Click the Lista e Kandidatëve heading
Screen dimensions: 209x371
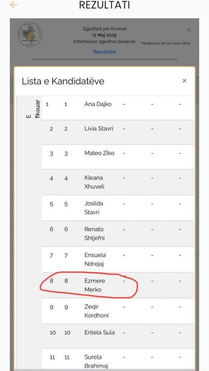coord(63,81)
